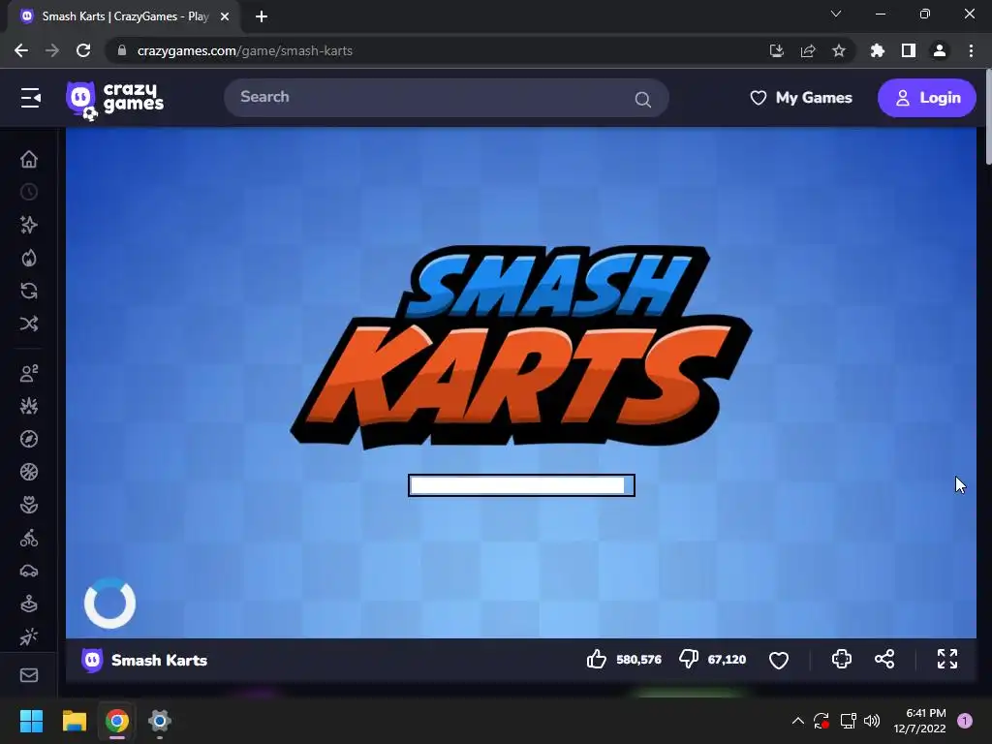Viewport: 992px width, 744px height.
Task: Click the Smash Karts title in game bar
Action: tap(160, 660)
